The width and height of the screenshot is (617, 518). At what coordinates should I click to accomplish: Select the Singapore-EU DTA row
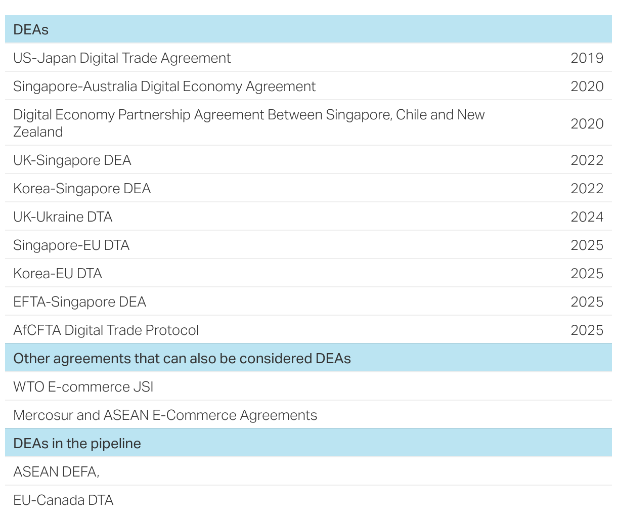(x=71, y=245)
